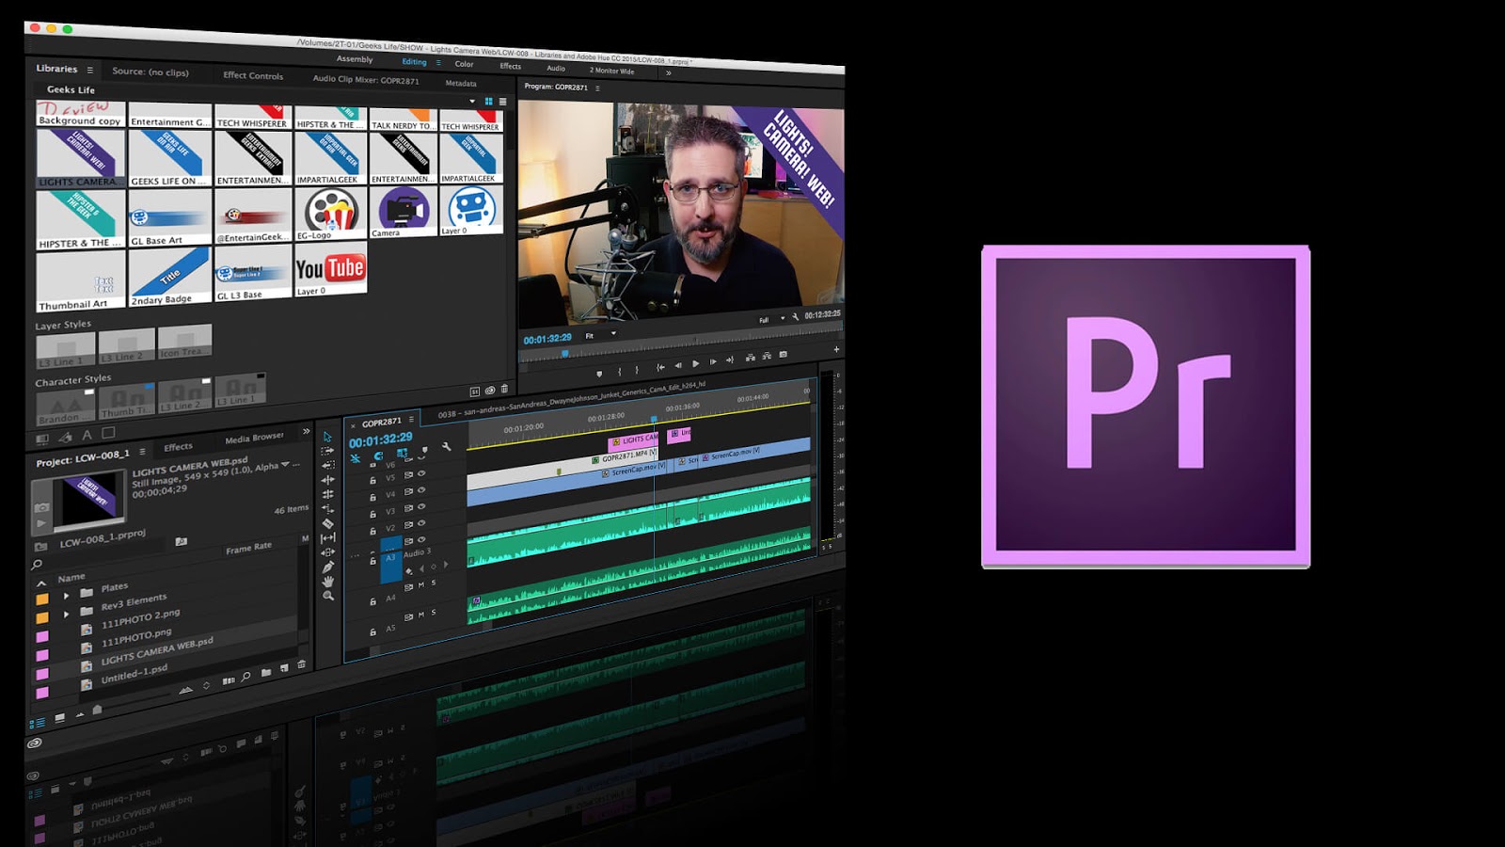Select the Selection arrow tool
The width and height of the screenshot is (1505, 847).
point(327,437)
